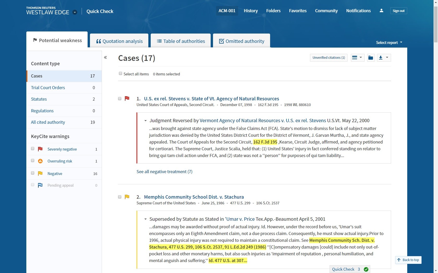Save results to folder icon
The image size is (438, 273).
(x=370, y=58)
